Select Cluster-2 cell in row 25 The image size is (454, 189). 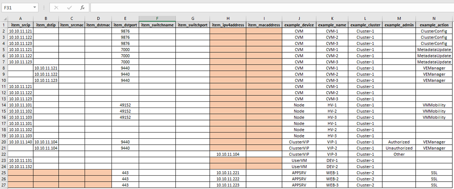(365, 172)
